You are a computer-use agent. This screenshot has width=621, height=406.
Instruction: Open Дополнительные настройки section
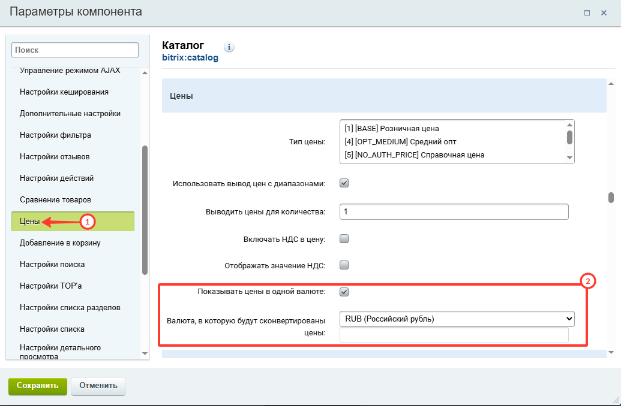(70, 113)
